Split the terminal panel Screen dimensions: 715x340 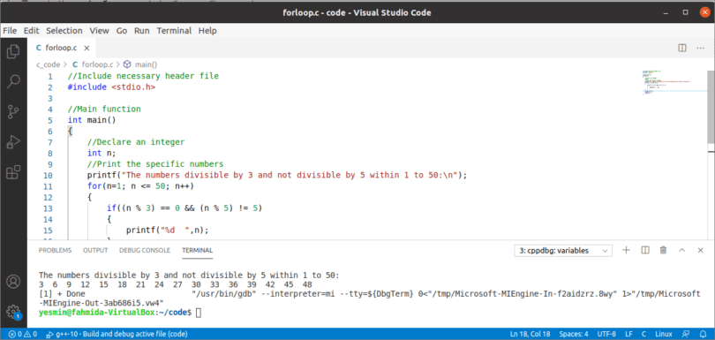point(644,250)
